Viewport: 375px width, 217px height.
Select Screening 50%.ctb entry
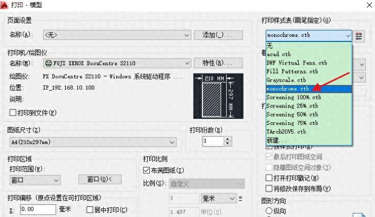(309, 114)
